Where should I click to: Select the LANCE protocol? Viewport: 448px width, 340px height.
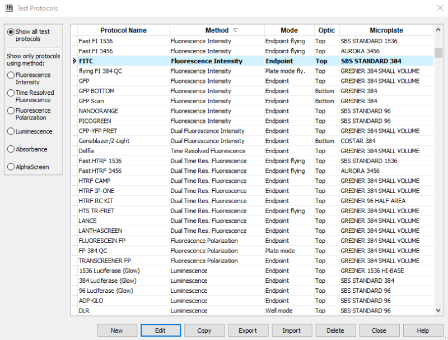(88, 221)
